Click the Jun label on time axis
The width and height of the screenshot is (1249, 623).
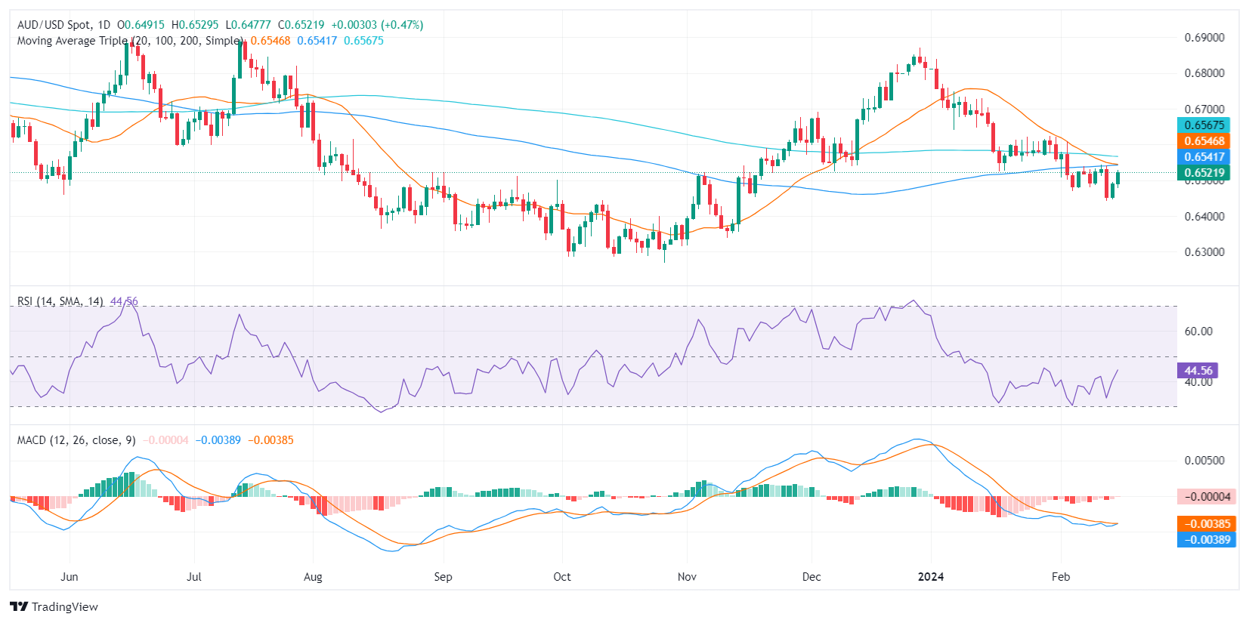tap(70, 577)
